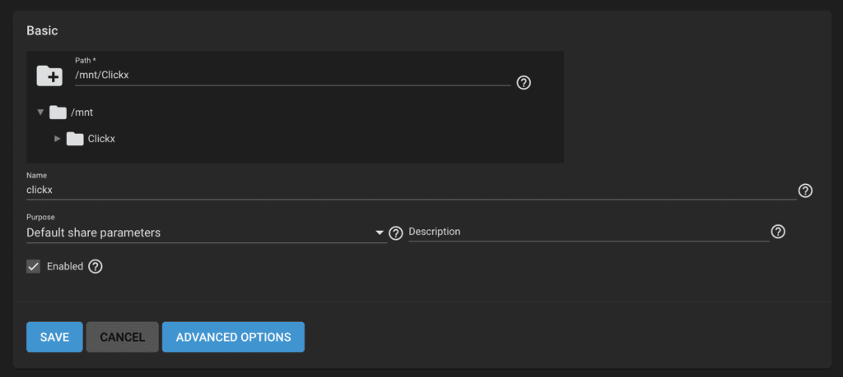
Task: Expand the Clickx folder arrow
Action: pos(58,139)
